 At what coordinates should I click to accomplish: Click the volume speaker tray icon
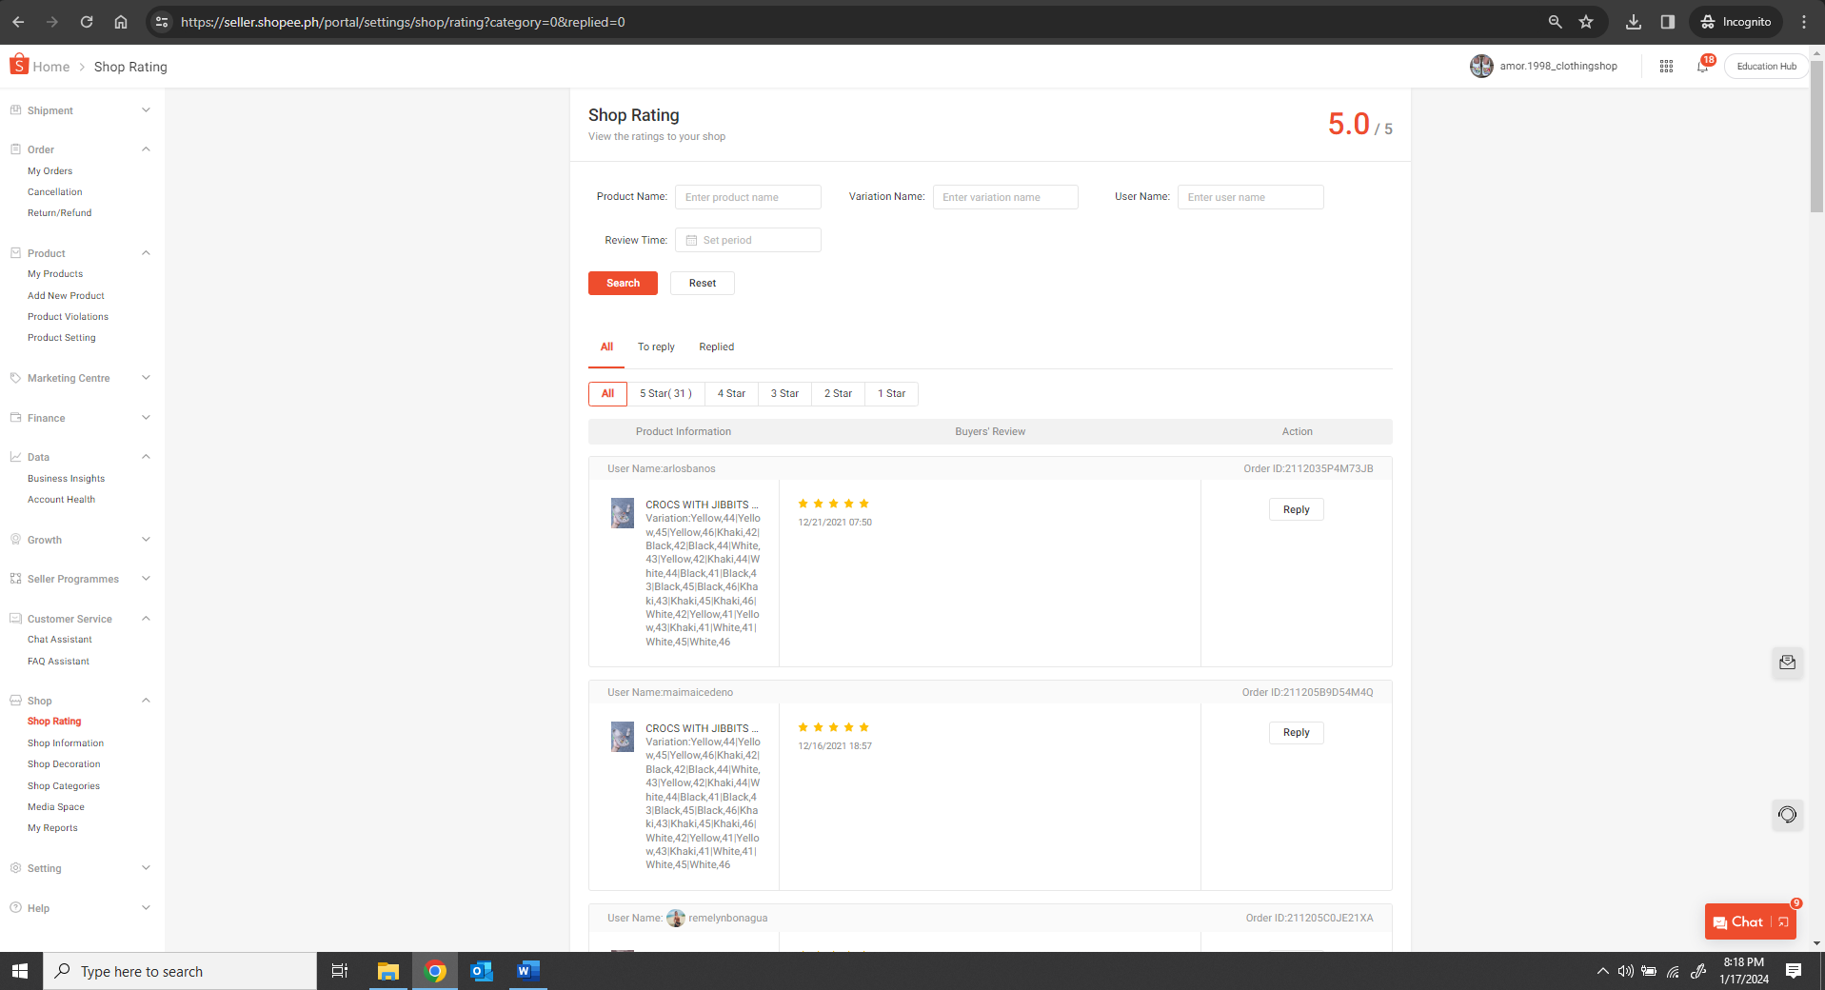[1625, 971]
